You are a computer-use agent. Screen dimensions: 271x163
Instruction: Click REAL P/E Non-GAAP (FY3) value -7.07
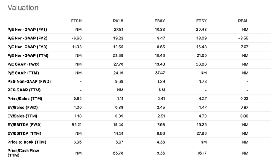[x=244, y=47]
